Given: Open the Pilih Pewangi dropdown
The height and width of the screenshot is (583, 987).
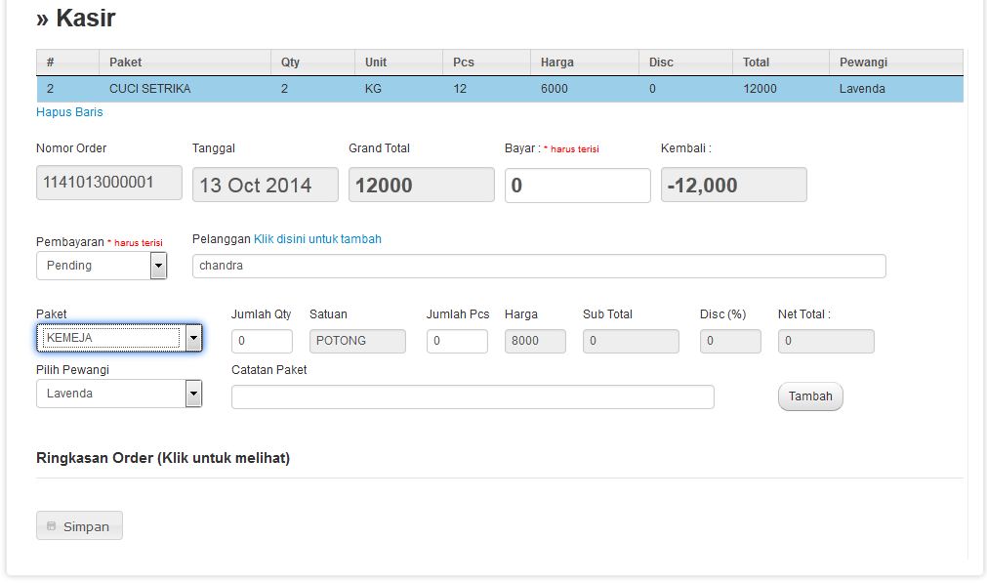Looking at the screenshot, I should click(119, 394).
